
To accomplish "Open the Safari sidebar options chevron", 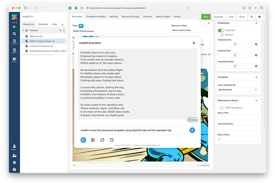I will pos(30,8).
